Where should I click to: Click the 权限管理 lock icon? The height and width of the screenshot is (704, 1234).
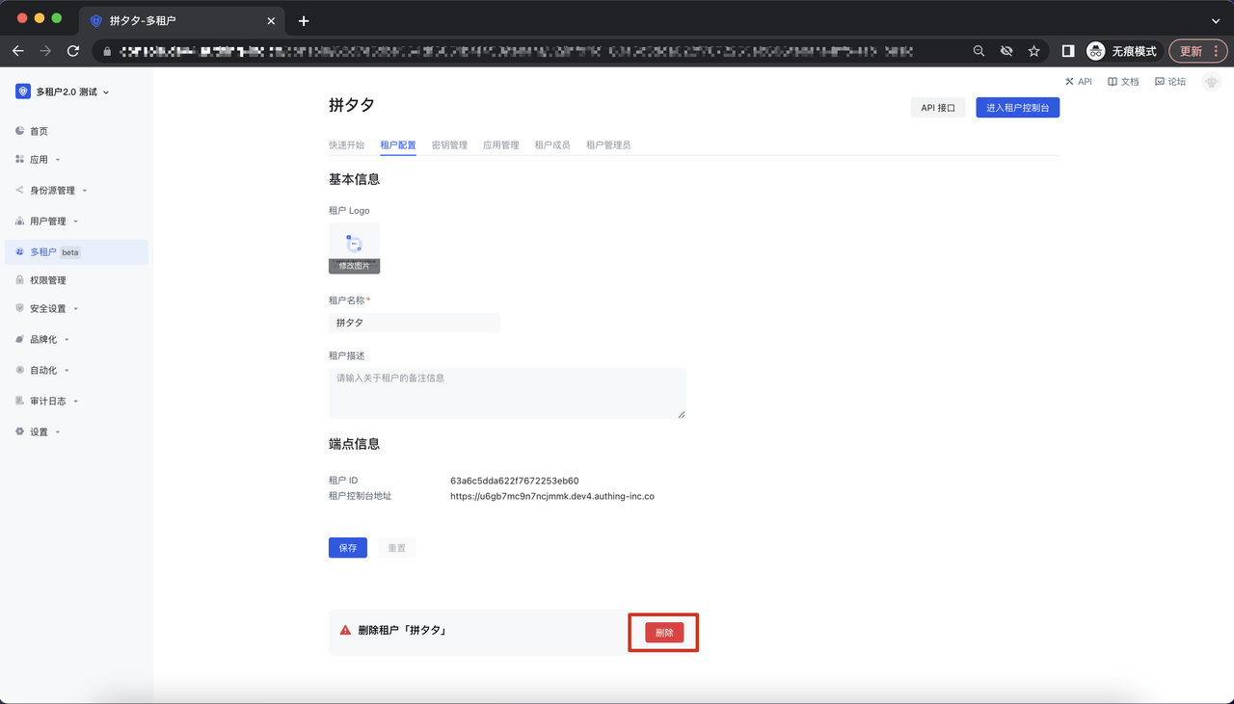pos(20,280)
